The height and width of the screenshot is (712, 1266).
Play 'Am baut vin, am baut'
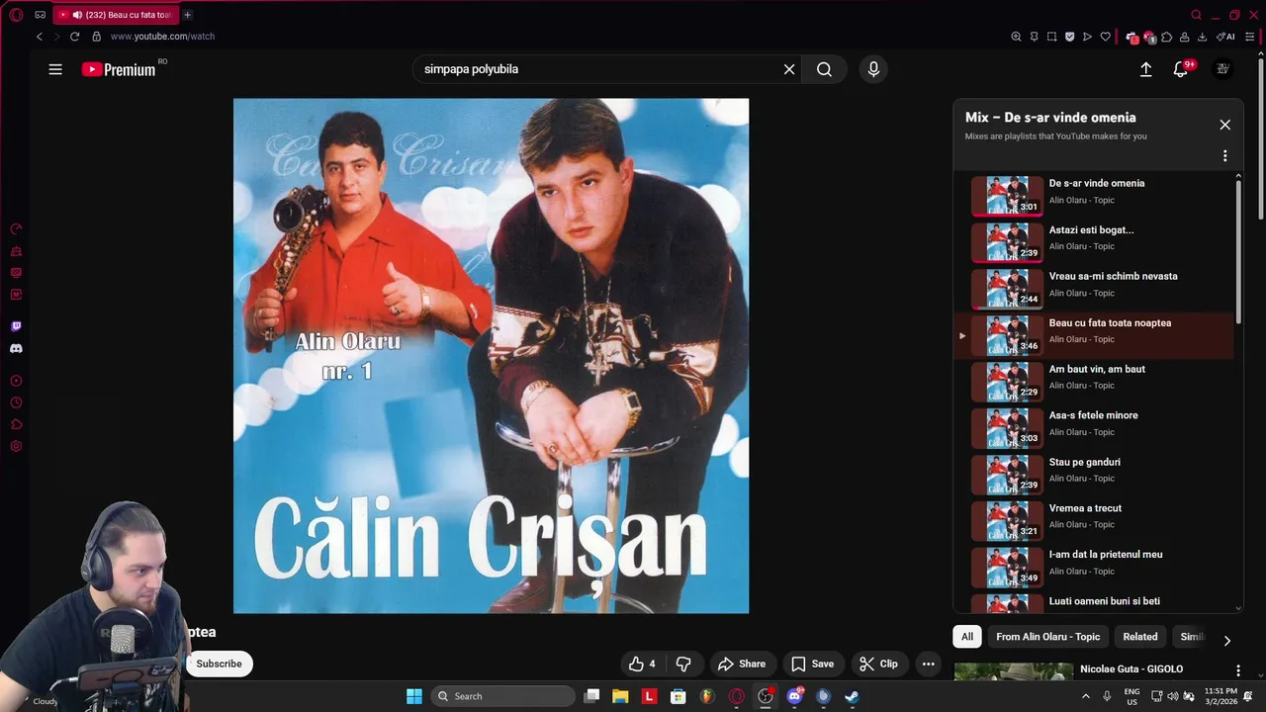point(1096,381)
